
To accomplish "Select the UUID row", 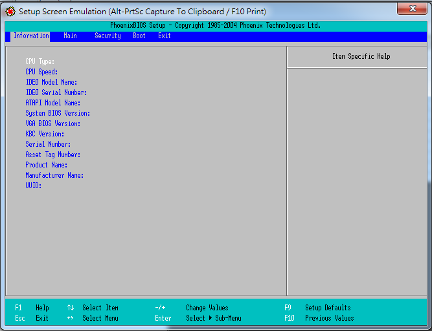I will 34,186.
